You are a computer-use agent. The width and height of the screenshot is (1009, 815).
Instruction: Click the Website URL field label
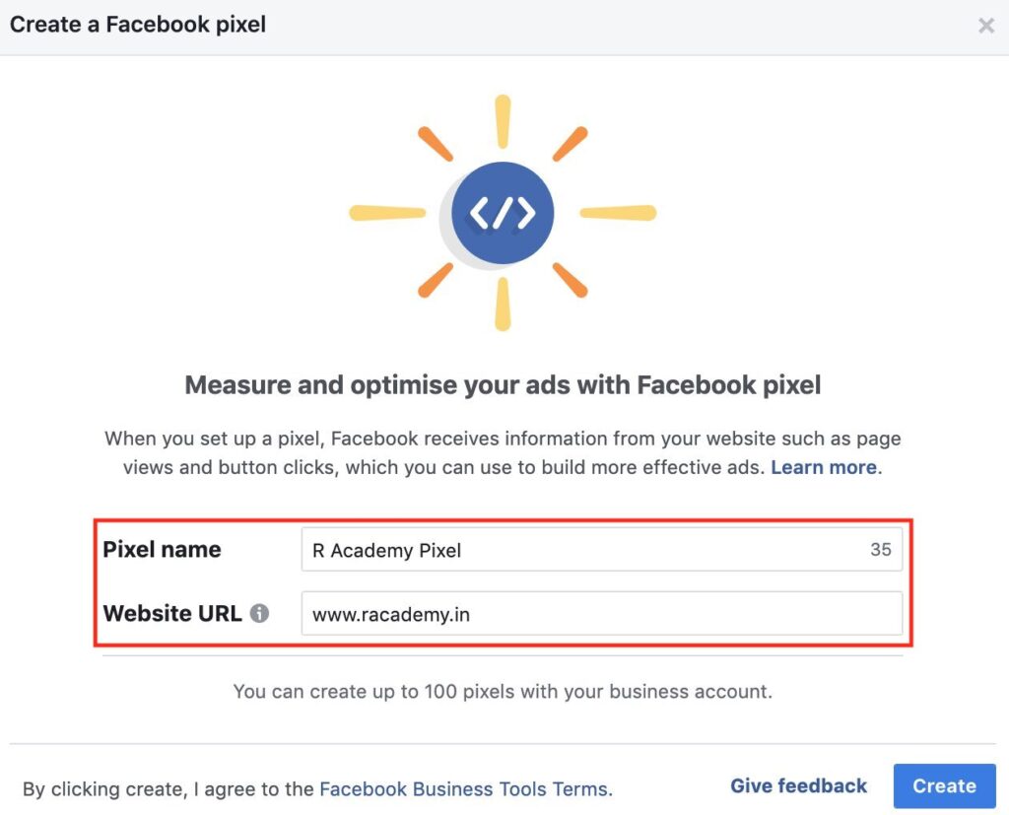[172, 613]
